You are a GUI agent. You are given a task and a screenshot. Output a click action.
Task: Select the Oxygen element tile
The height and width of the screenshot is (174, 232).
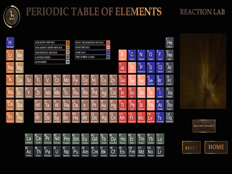point(151,55)
